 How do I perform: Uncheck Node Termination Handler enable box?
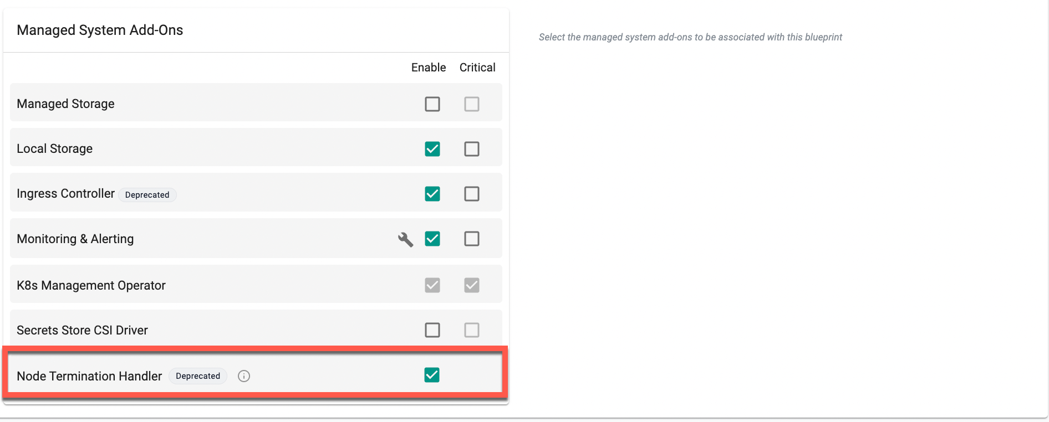(x=432, y=375)
